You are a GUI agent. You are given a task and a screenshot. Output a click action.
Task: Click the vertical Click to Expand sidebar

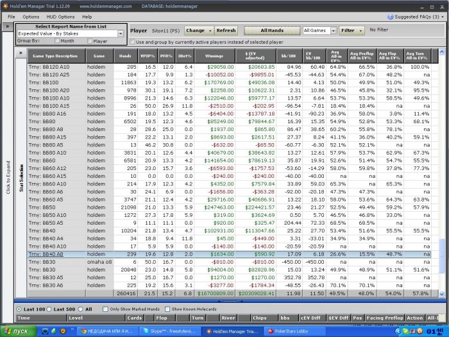(x=8, y=177)
